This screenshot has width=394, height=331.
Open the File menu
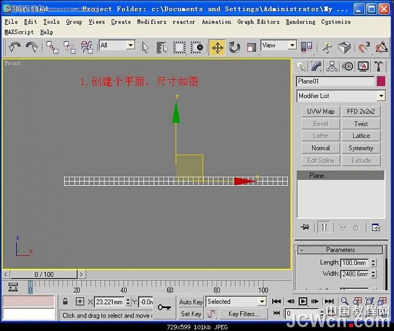click(11, 22)
